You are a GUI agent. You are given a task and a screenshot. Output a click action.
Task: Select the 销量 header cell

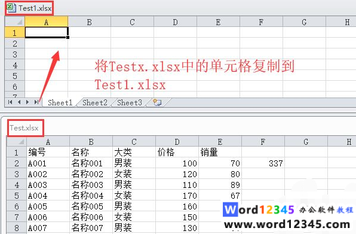220,153
